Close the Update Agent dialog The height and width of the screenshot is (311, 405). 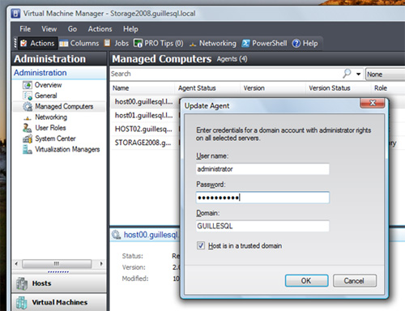[373, 103]
